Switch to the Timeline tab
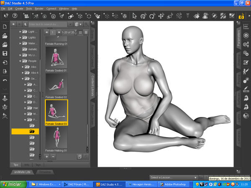 44,172
